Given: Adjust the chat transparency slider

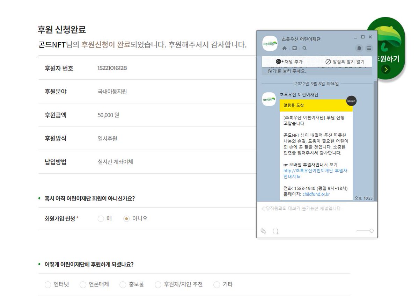Looking at the screenshot, I should tap(365, 231).
